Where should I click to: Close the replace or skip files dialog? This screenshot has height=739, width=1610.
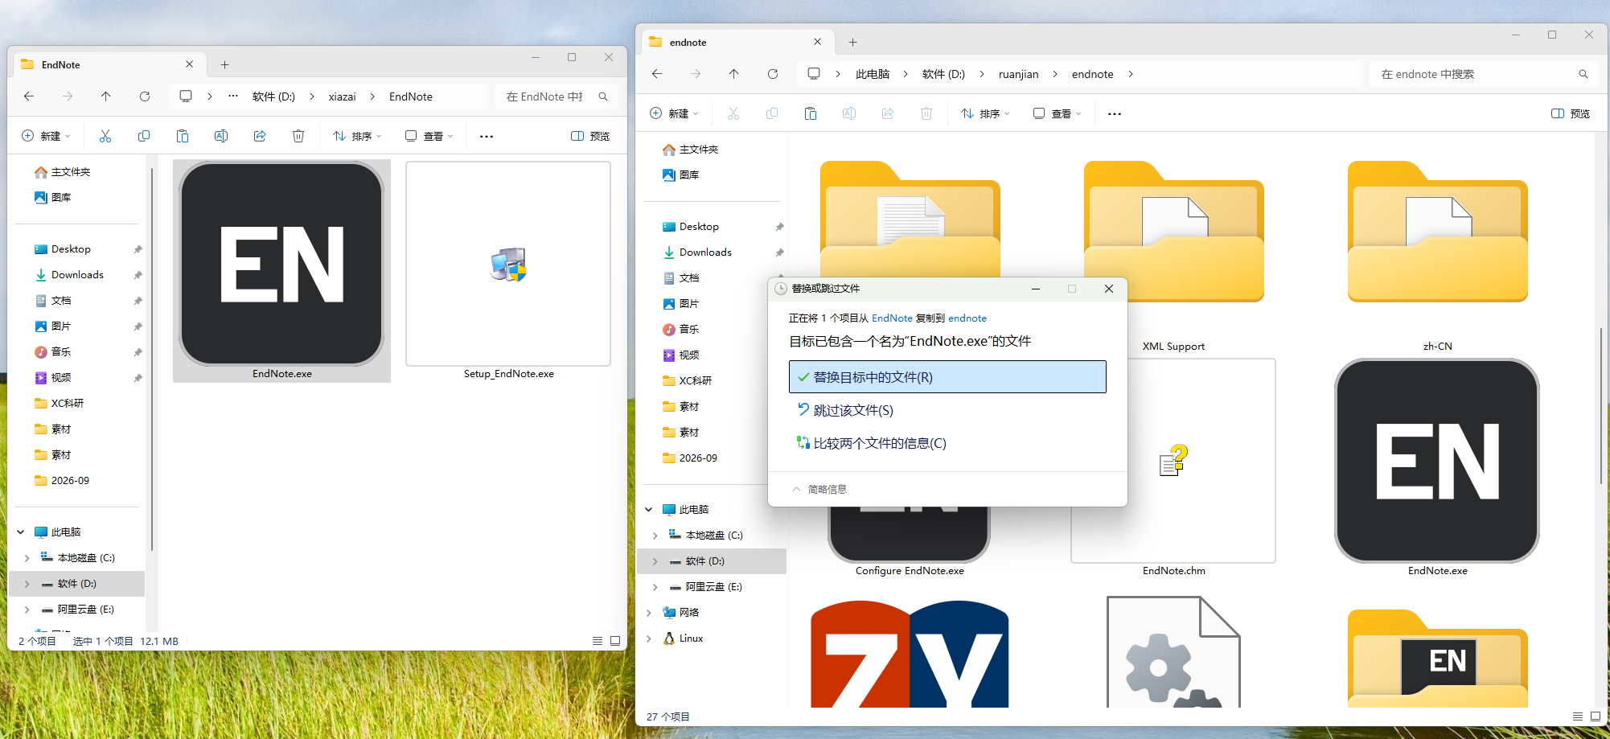1109,289
